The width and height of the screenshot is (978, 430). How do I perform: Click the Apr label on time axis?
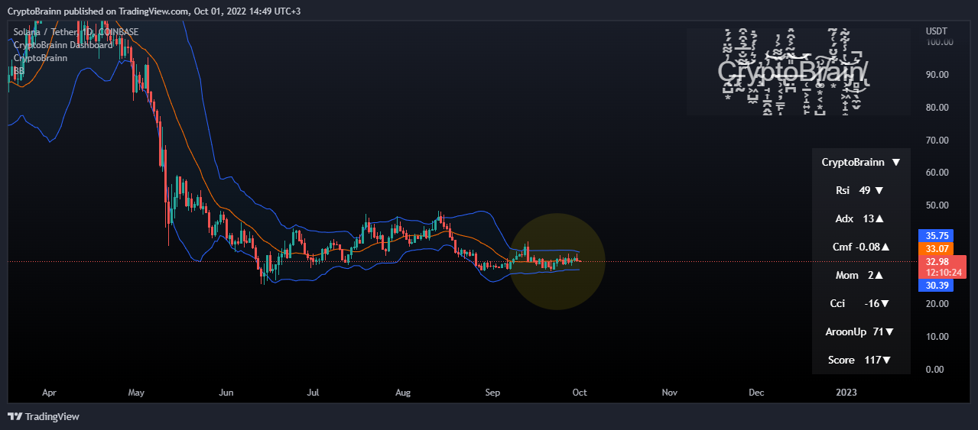[x=50, y=393]
